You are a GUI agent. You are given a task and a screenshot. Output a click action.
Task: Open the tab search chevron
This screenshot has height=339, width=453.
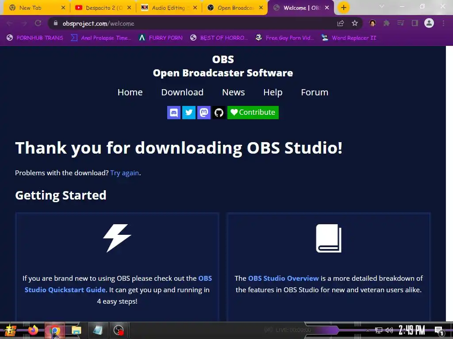(x=382, y=6)
